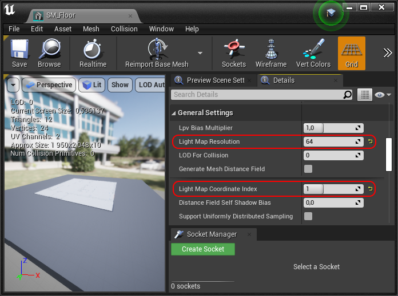
Task: Toggle the Sockets display icon
Action: [233, 50]
